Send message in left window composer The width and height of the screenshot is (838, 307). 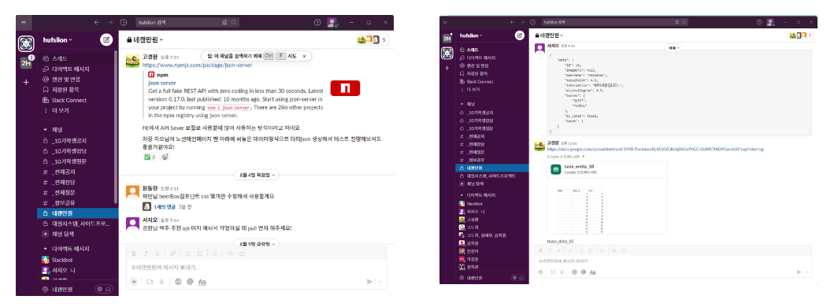coord(369,281)
